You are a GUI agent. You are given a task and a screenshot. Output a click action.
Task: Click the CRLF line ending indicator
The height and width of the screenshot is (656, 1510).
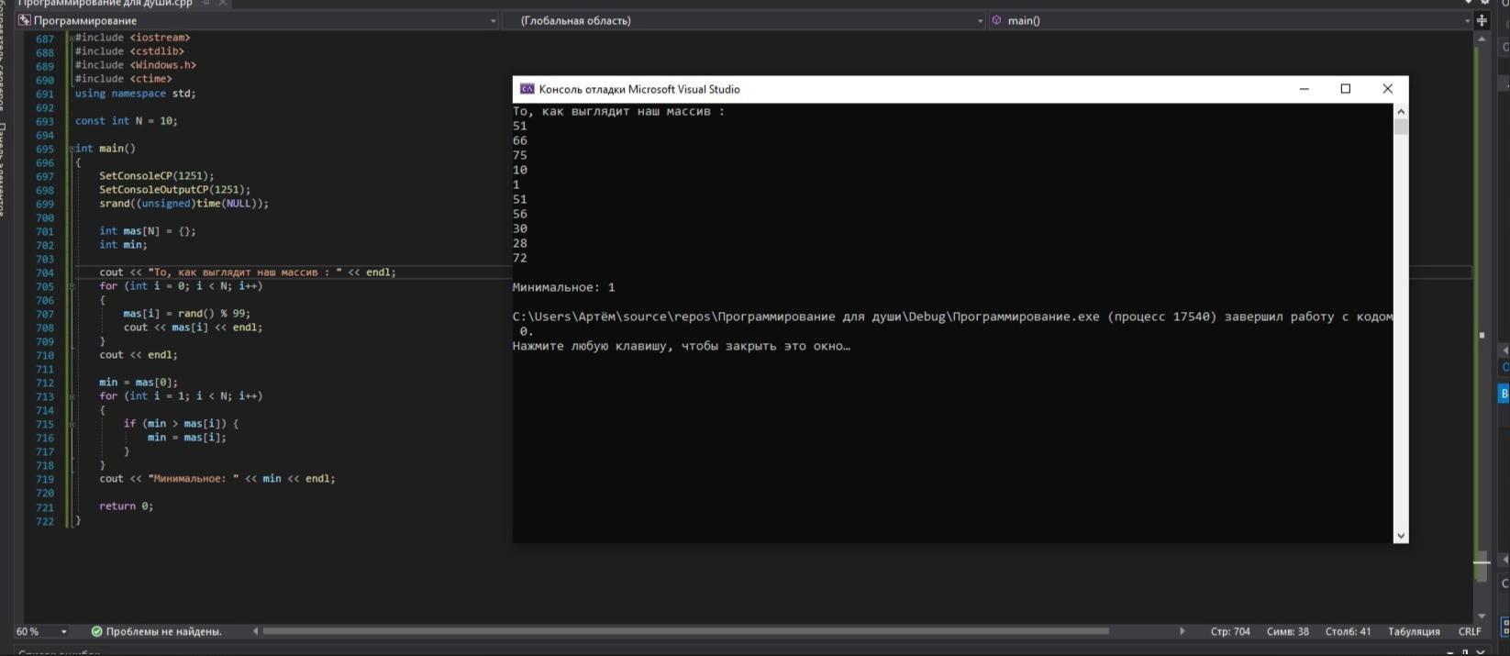click(1470, 631)
